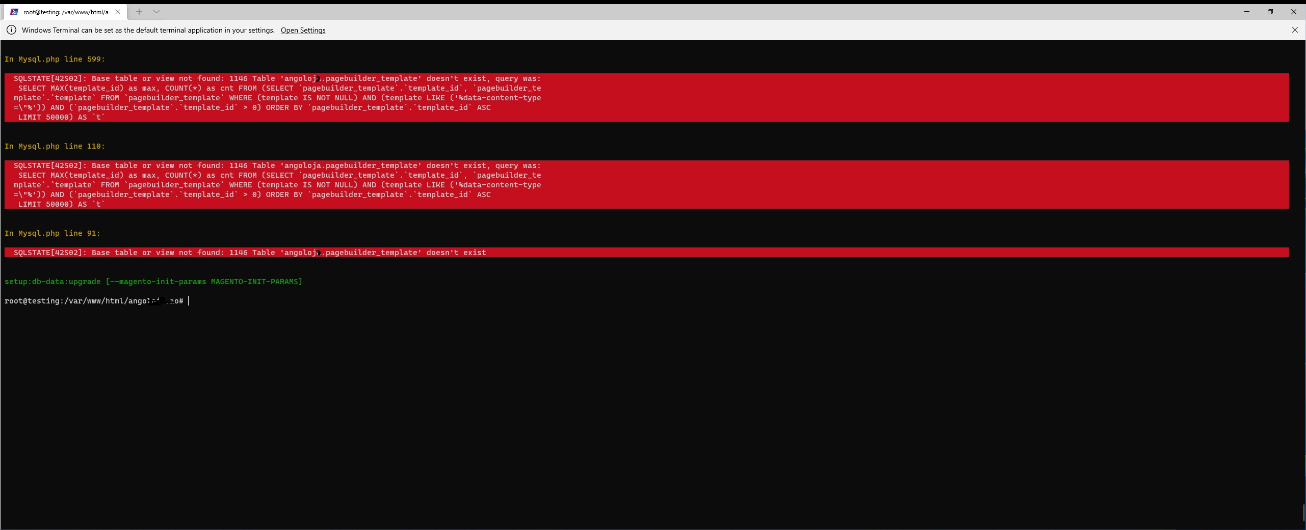Click 'LIMIT 50000' in the first error block
This screenshot has height=530, width=1306.
43,117
